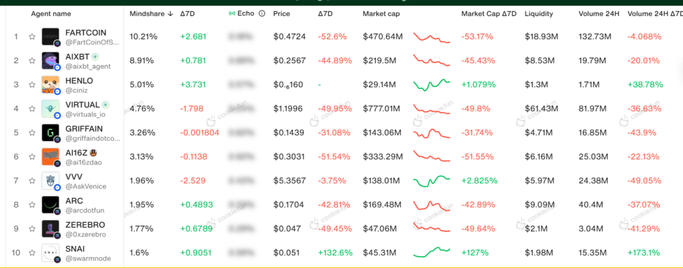Click the Liquidity column header
683x268 pixels.
point(539,13)
